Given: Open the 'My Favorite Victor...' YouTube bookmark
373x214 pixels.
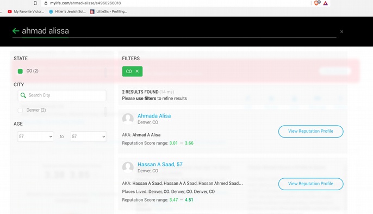Looking at the screenshot, I should [x=26, y=11].
